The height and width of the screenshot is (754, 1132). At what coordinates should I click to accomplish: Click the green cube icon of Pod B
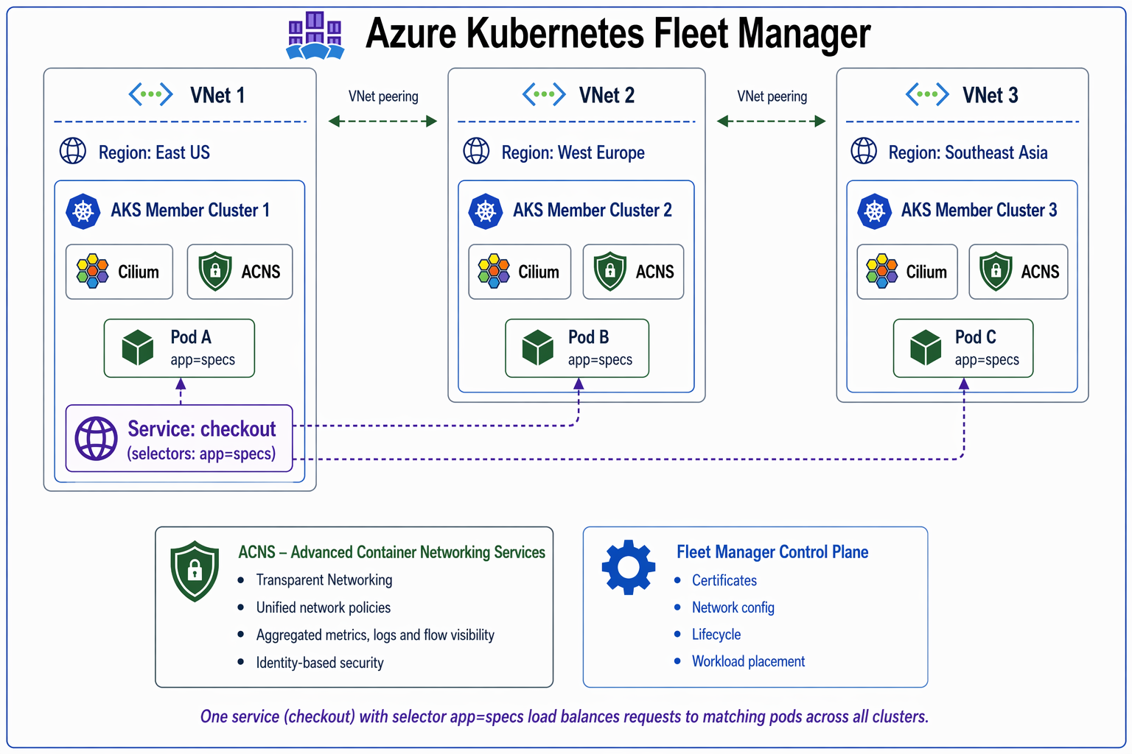click(537, 348)
